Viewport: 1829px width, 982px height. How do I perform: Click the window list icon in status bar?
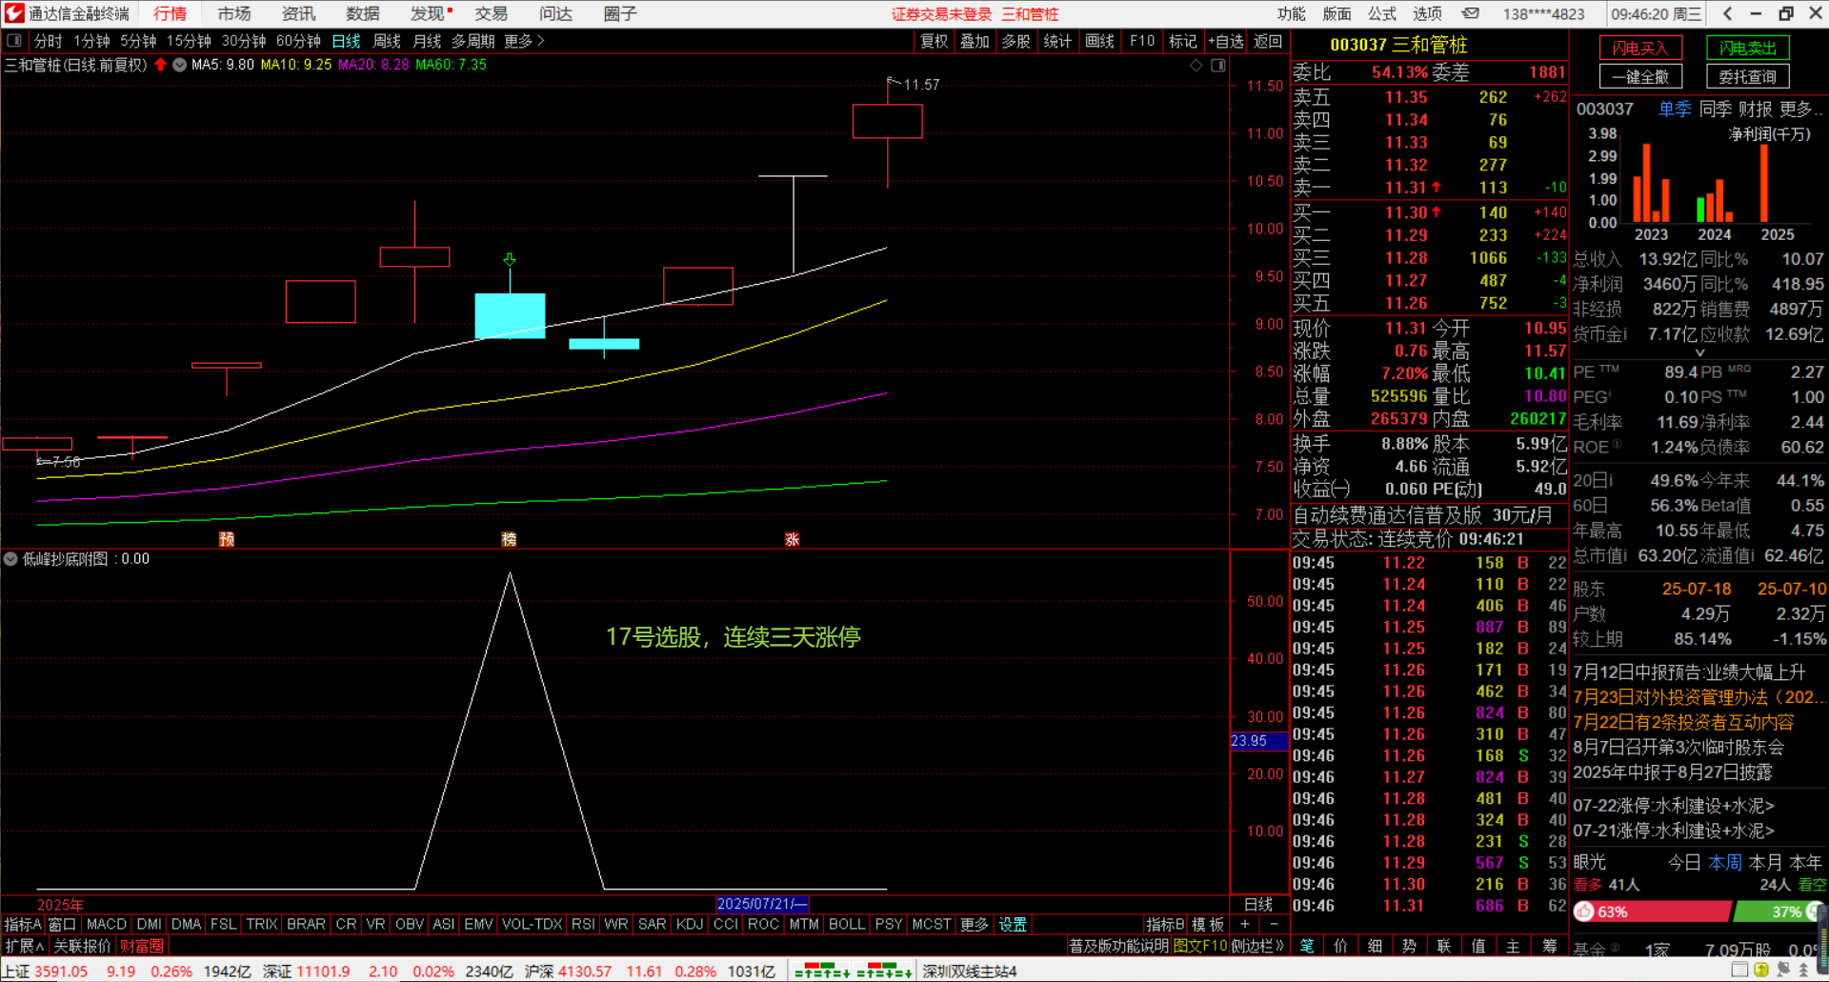[x=1739, y=971]
